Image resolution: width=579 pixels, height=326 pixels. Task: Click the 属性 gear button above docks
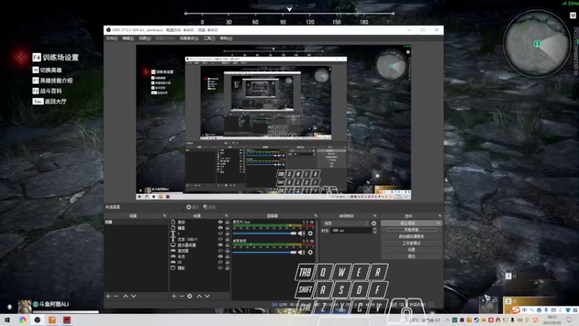coord(192,207)
